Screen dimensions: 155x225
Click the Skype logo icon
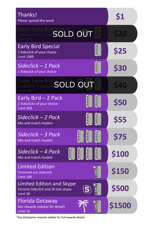tap(87, 189)
